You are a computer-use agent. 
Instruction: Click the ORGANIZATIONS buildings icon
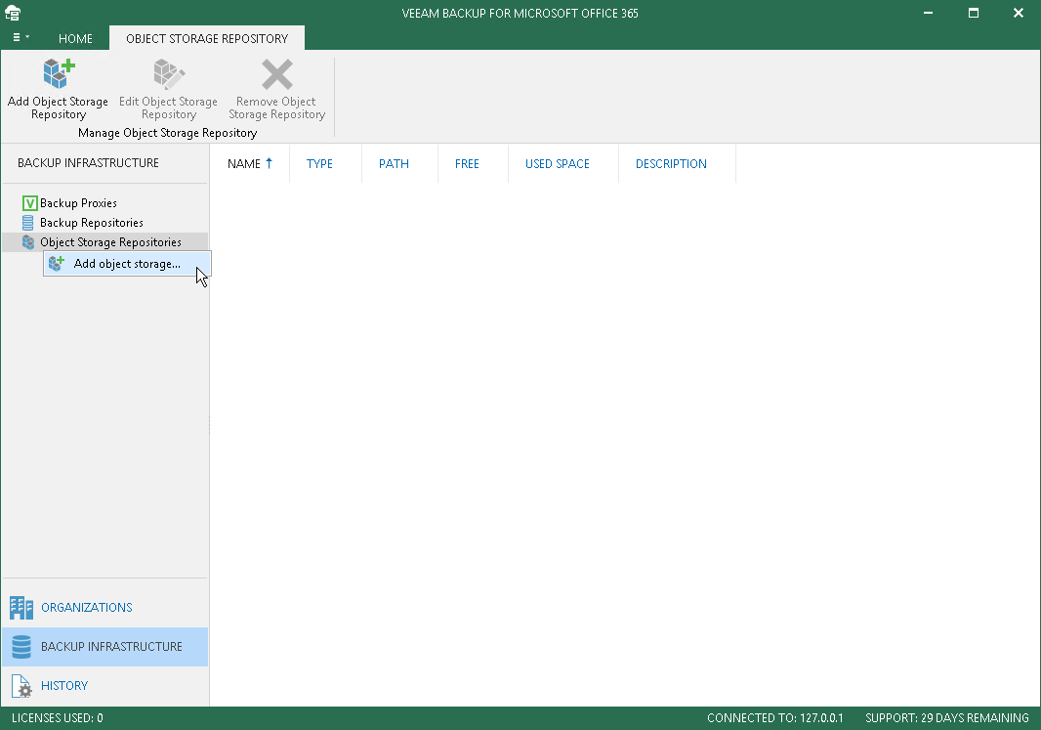click(21, 607)
